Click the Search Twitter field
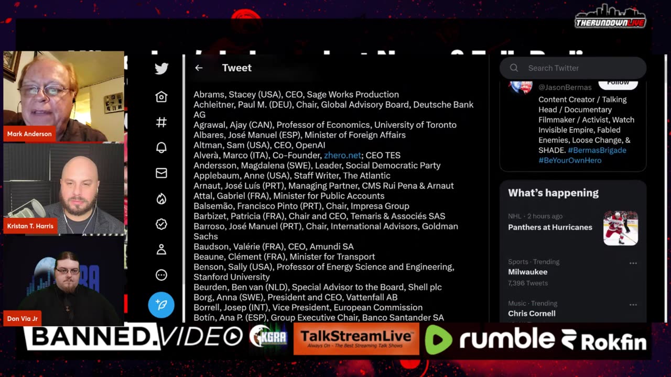Viewport: 671px width, 377px height. click(573, 68)
